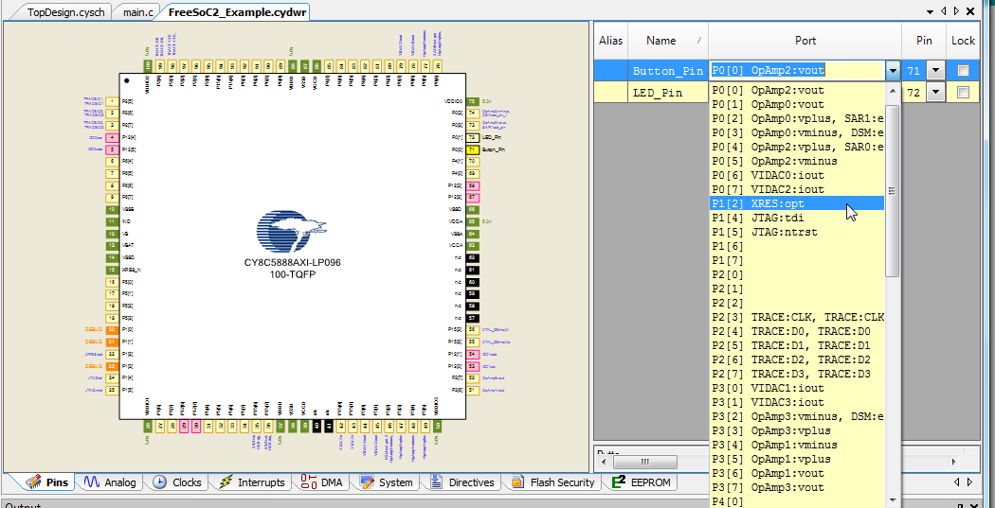The image size is (995, 508).
Task: Click pin 72 LED_Pin on chip diagram
Action: pyautogui.click(x=472, y=137)
